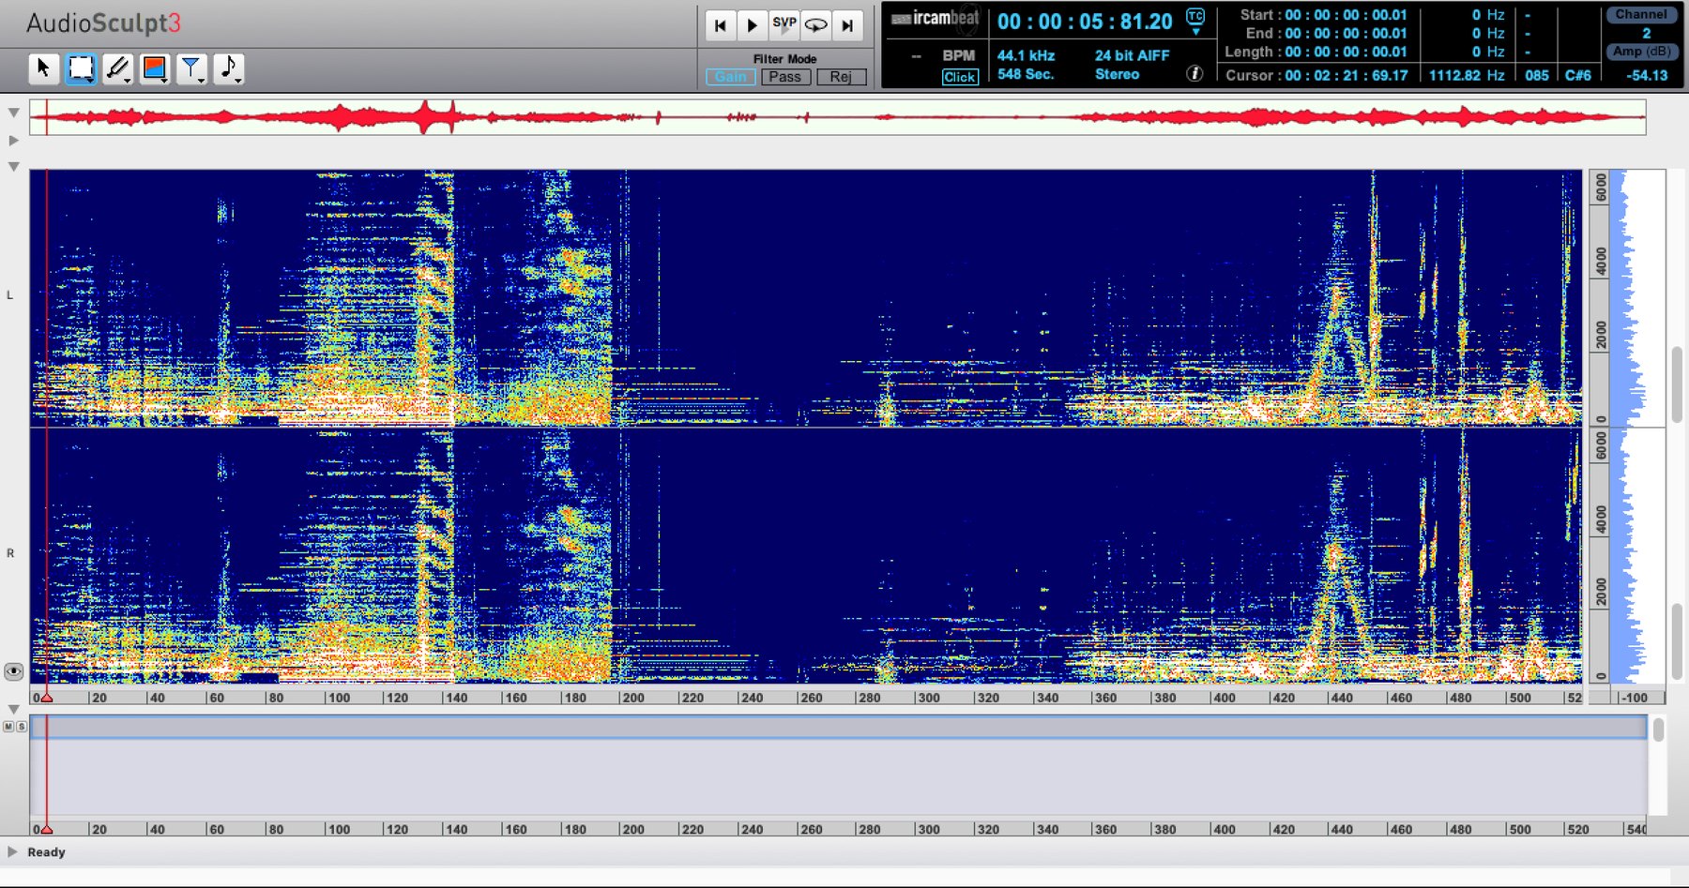Toggle loop playback mode
Image resolution: width=1689 pixels, height=888 pixels.
(815, 26)
